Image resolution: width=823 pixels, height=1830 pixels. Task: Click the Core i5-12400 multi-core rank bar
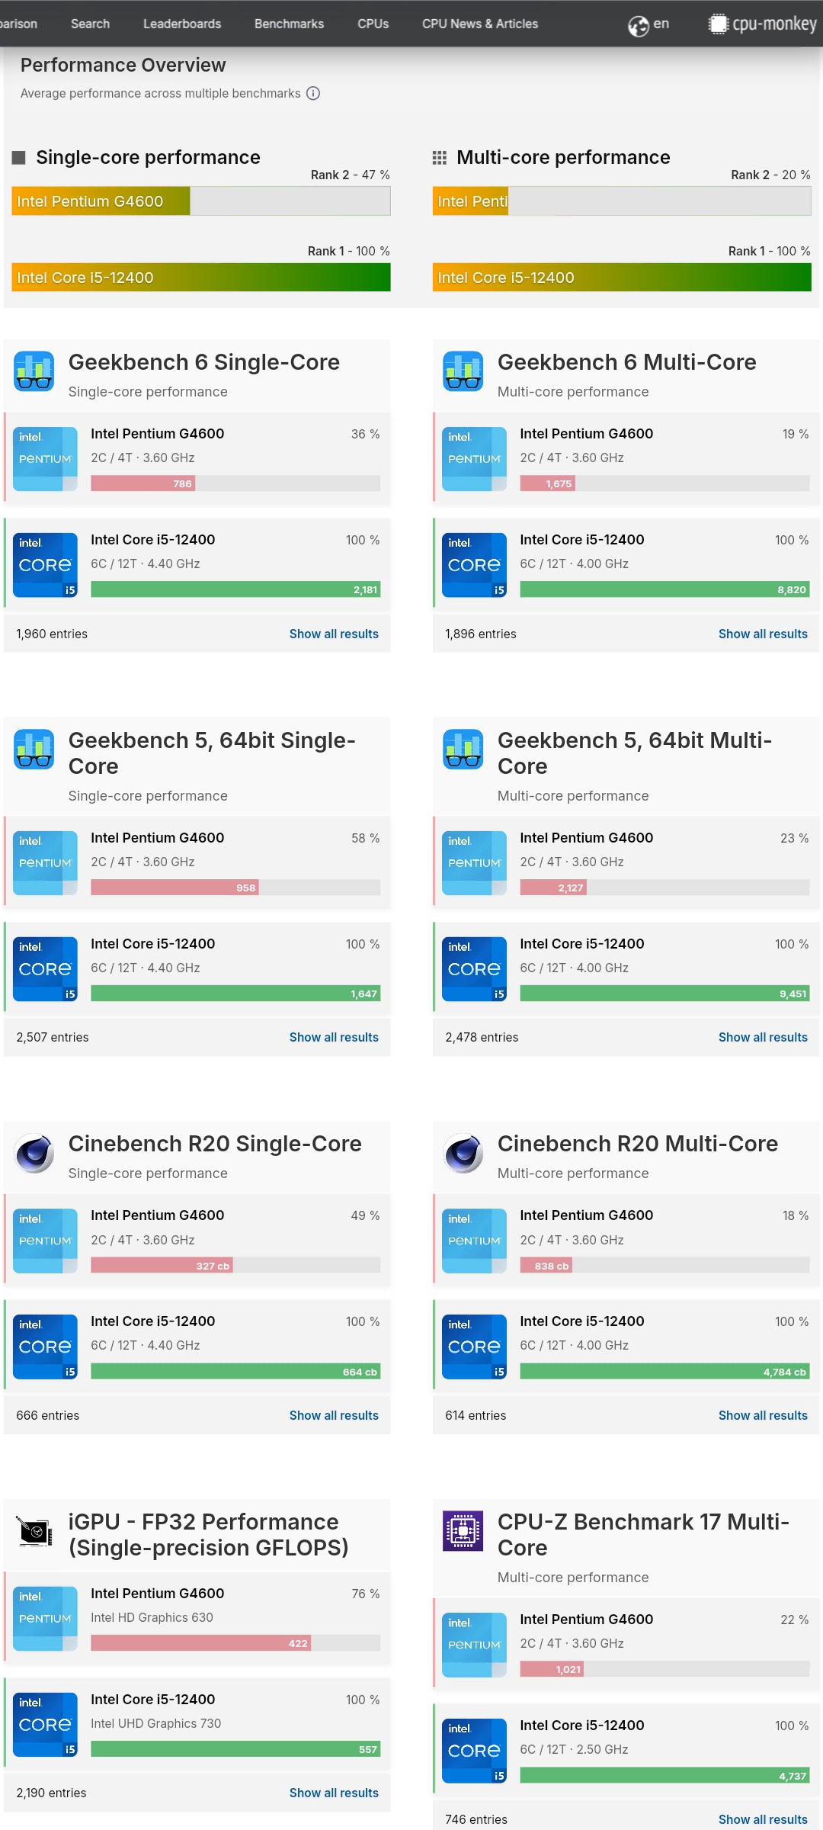(x=622, y=278)
